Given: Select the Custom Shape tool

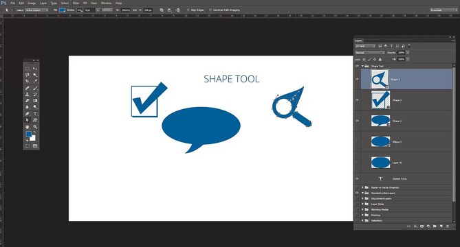Looking at the screenshot, I should click(35, 120).
